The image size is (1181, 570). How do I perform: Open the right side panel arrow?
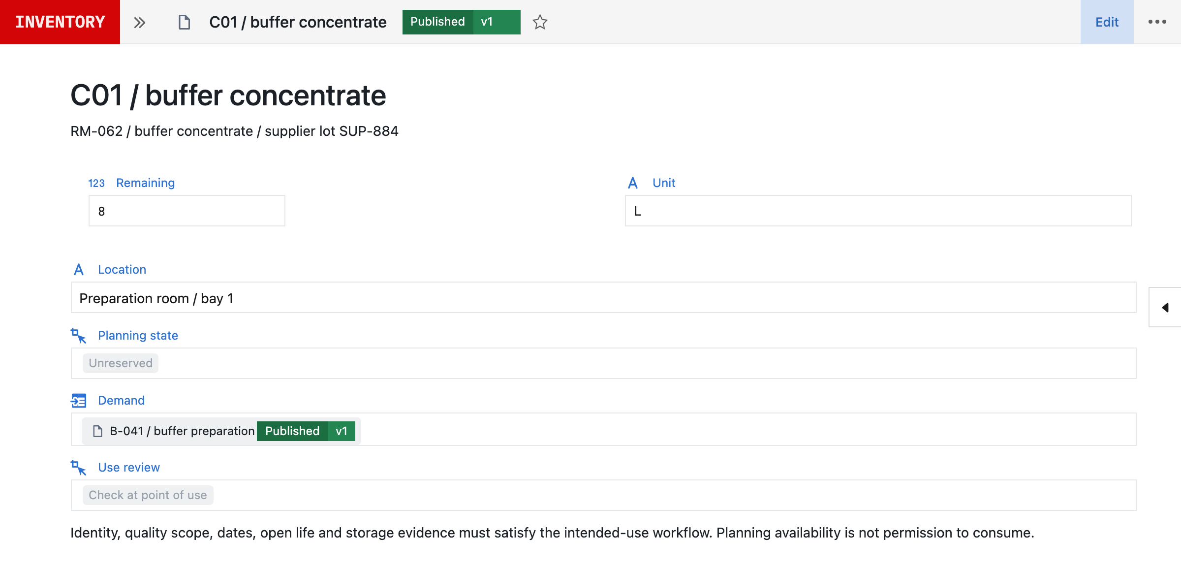pos(1165,307)
